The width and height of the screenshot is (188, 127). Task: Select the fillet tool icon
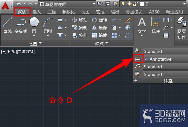tap(114, 28)
